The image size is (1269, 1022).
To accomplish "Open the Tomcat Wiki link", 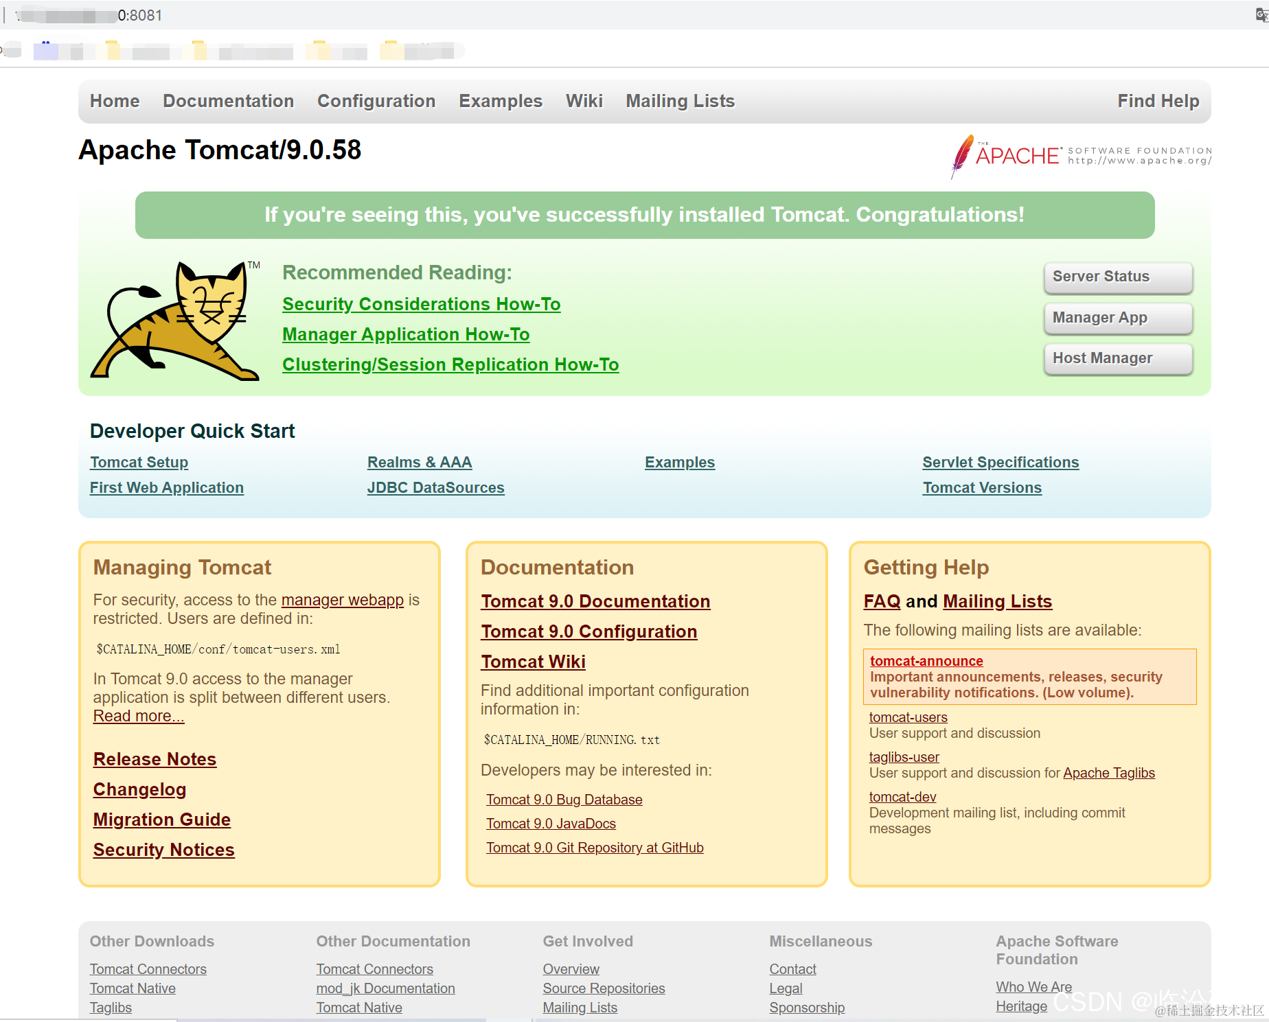I will [x=533, y=662].
